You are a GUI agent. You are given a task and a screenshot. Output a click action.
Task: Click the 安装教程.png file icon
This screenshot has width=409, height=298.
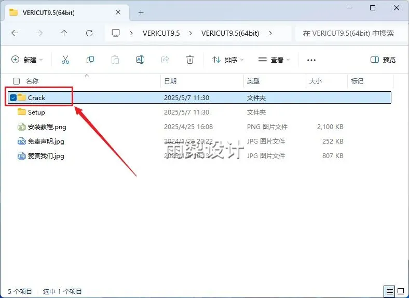click(22, 127)
